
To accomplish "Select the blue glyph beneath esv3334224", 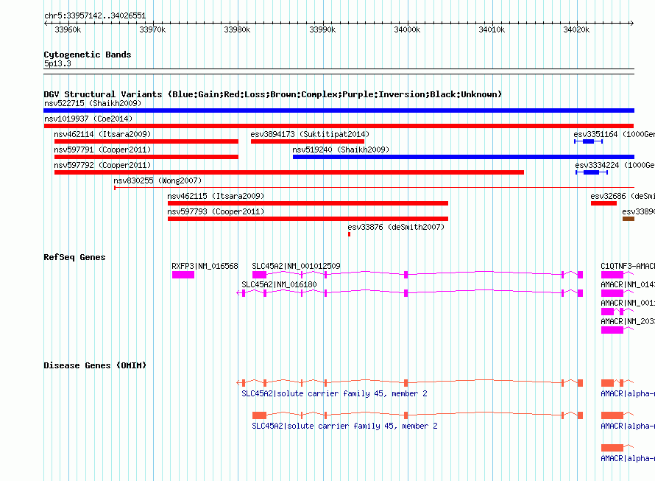I will click(x=592, y=172).
